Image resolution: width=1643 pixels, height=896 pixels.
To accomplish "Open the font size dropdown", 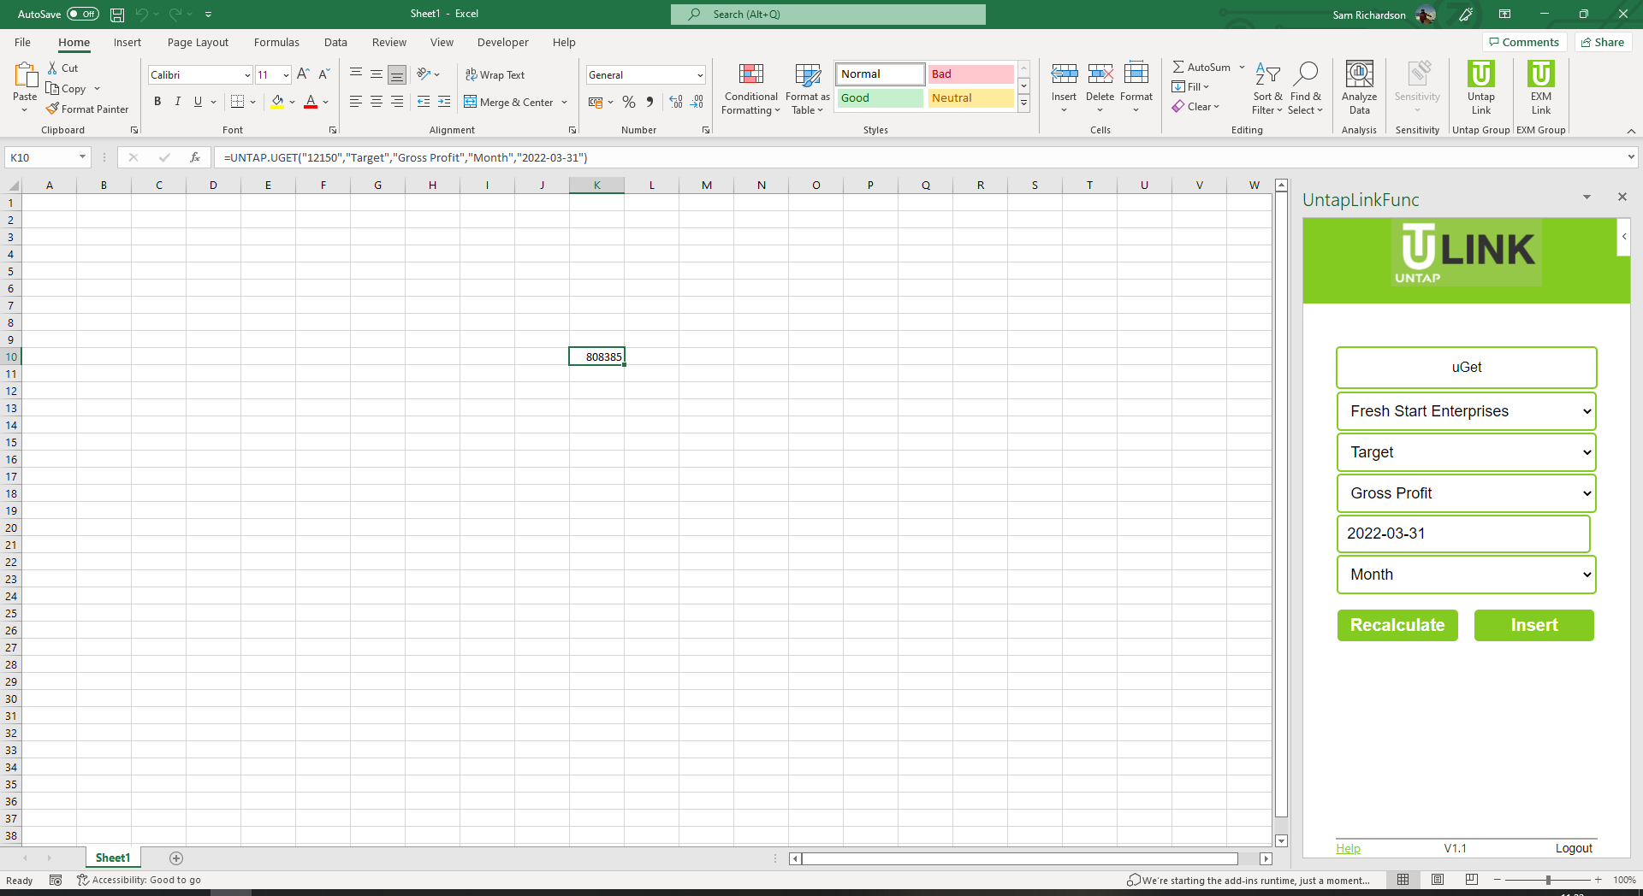I will pos(286,75).
